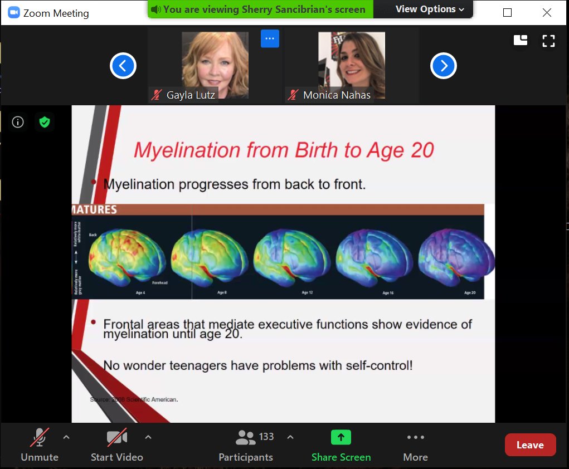
Task: Start Video with the camera button
Action: 116,444
